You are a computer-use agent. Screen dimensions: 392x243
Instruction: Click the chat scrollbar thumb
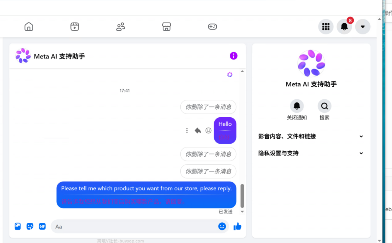(x=242, y=196)
